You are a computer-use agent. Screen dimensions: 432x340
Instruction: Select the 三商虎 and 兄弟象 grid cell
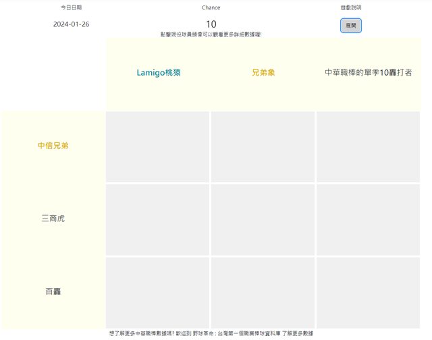pyautogui.click(x=263, y=219)
